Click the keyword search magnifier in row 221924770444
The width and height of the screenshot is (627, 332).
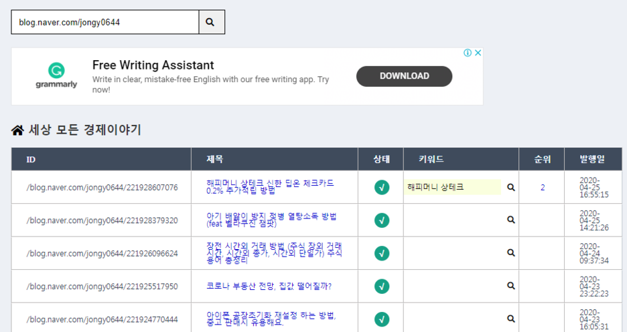click(511, 319)
